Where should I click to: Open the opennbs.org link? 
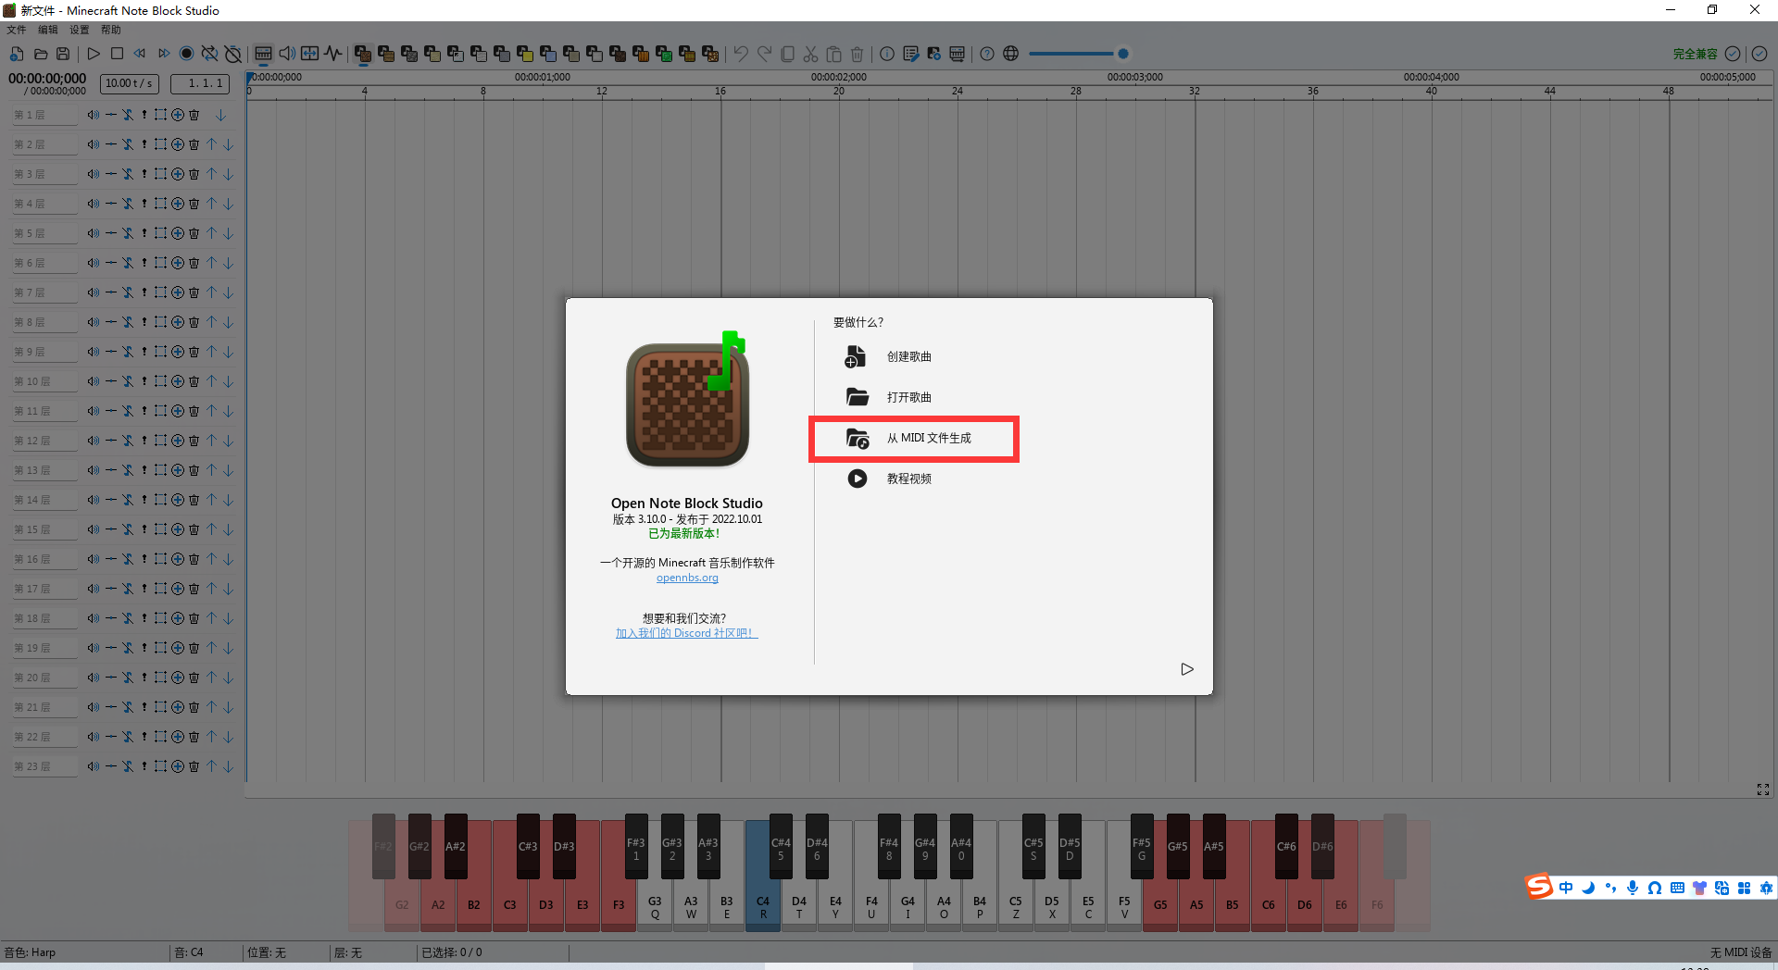point(687,578)
